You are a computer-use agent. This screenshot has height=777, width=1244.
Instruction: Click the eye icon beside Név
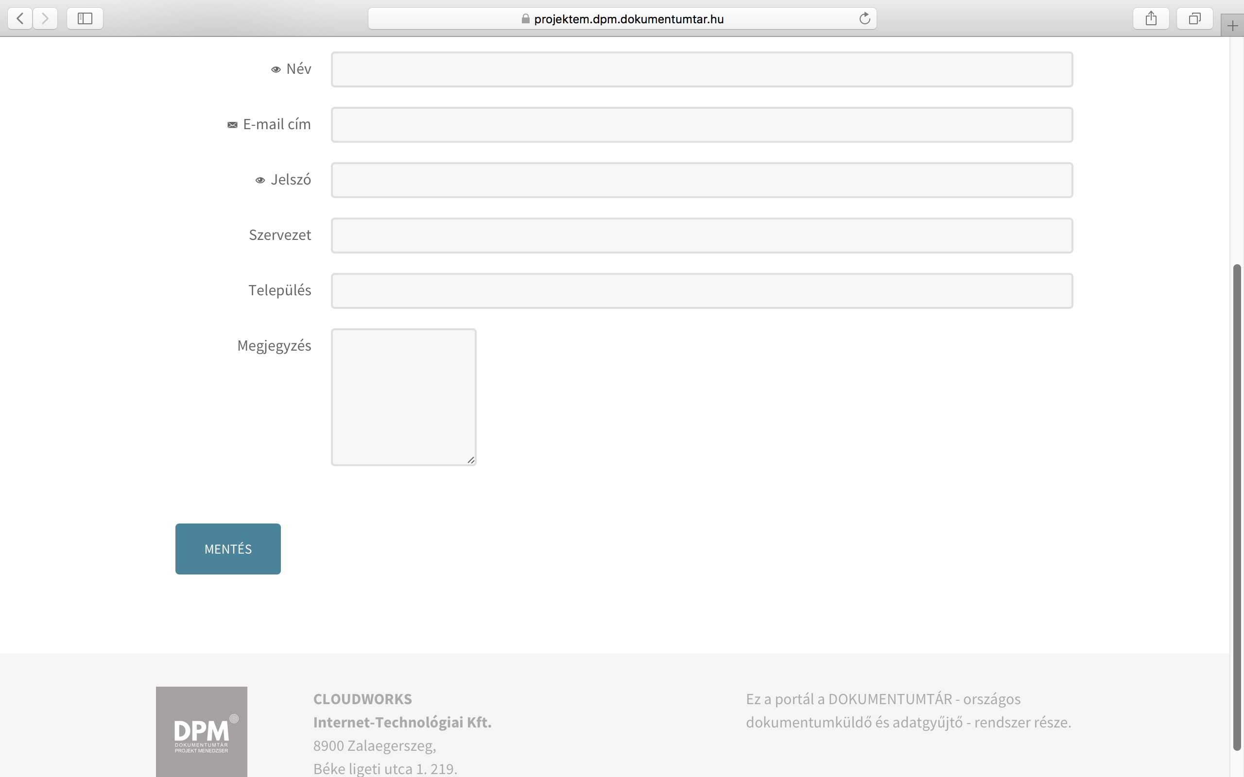(276, 69)
